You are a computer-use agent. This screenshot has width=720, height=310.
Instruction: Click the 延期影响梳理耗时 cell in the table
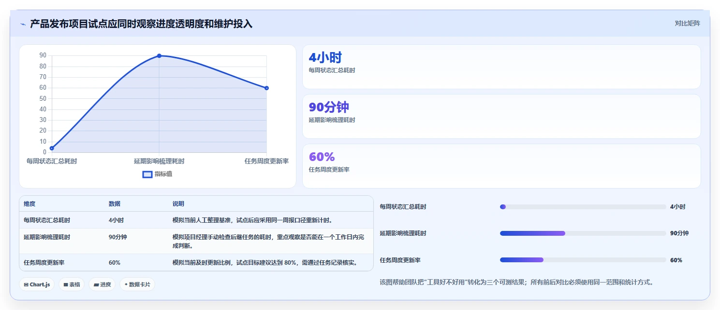pos(47,237)
